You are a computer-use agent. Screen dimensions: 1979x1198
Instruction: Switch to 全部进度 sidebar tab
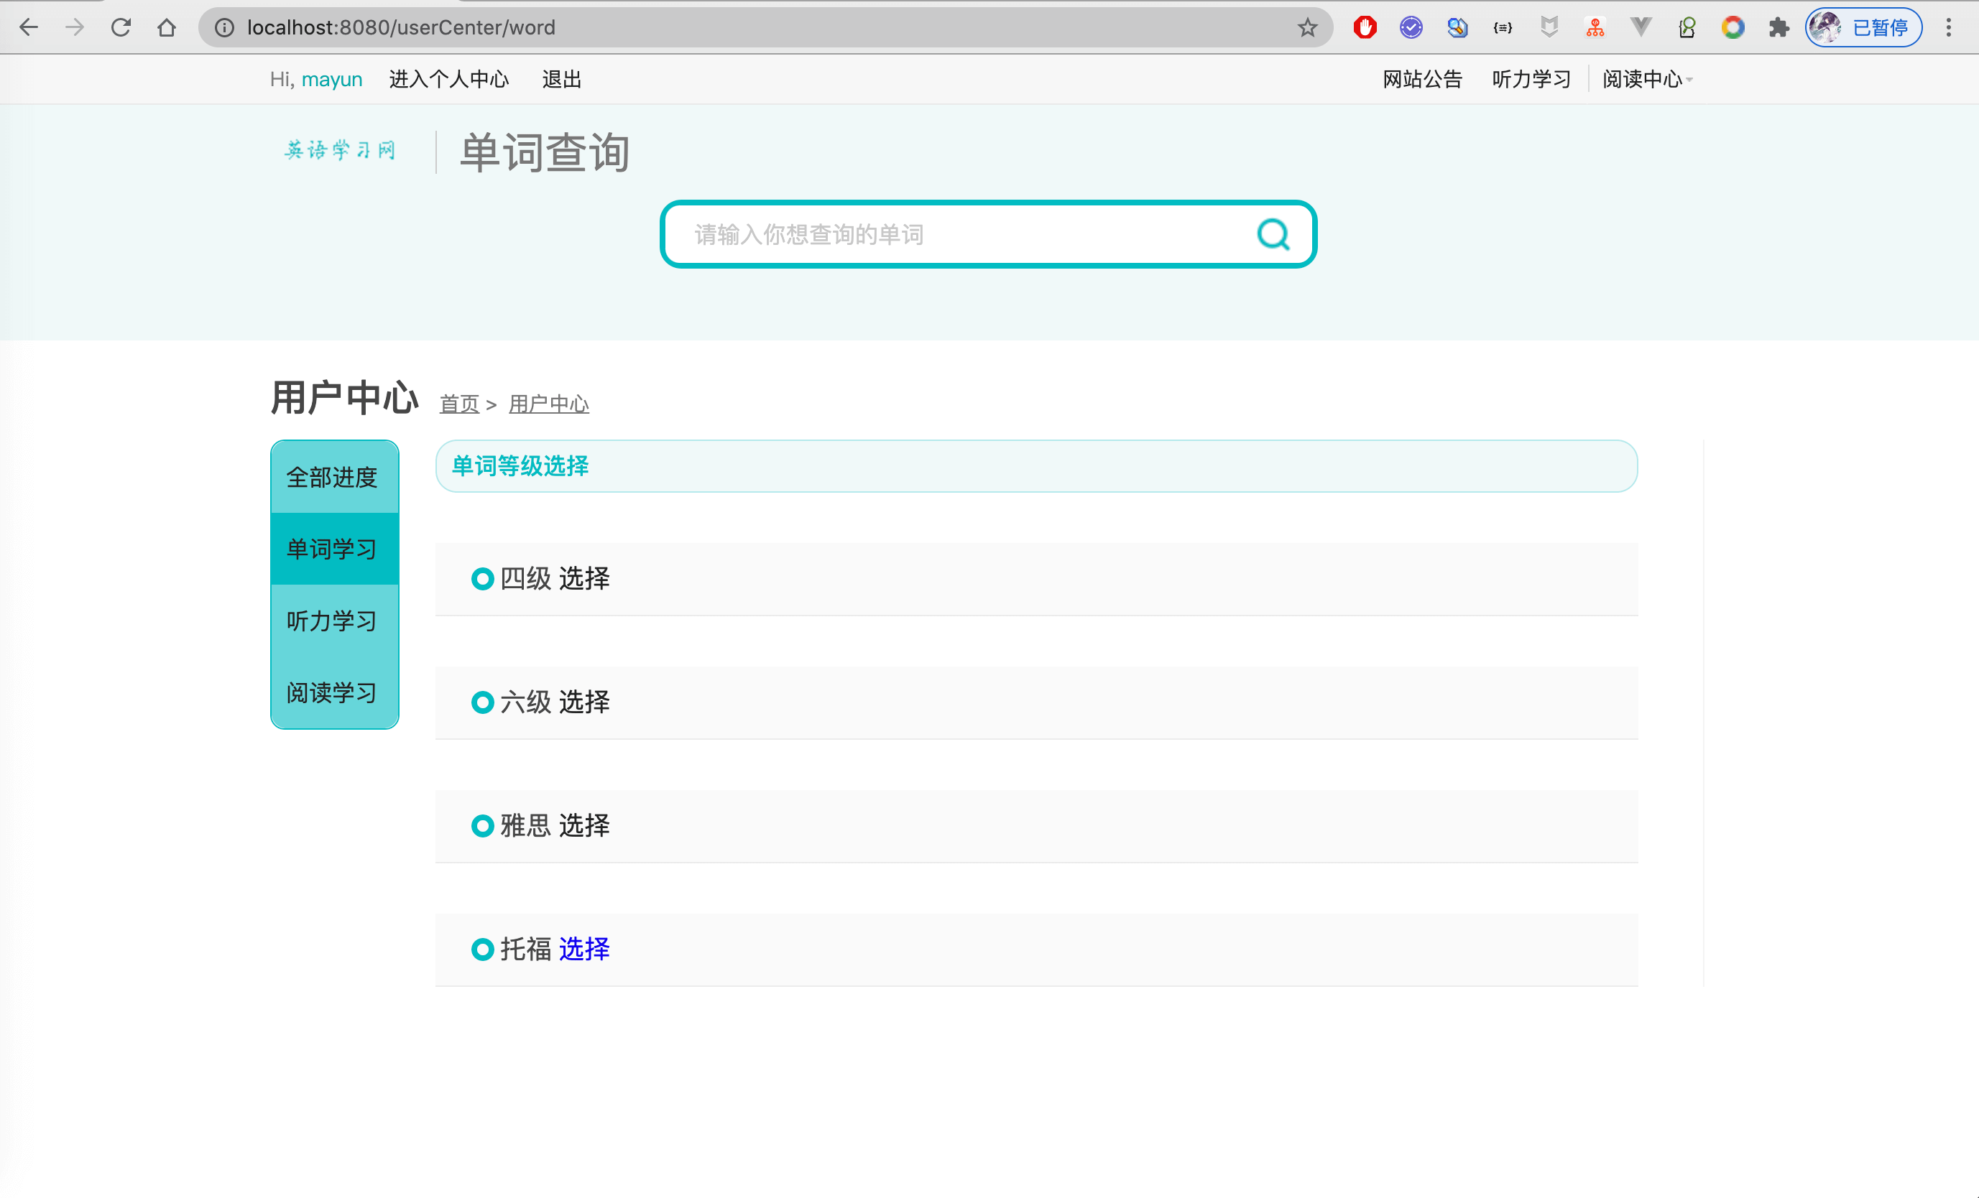click(333, 478)
